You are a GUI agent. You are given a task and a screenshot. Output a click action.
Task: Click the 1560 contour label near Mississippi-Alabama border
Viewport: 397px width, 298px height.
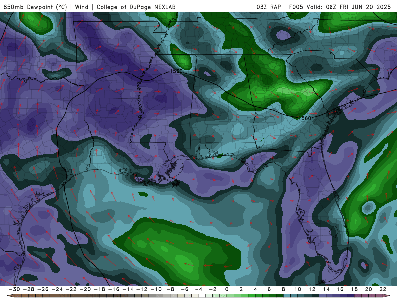[x=176, y=71]
